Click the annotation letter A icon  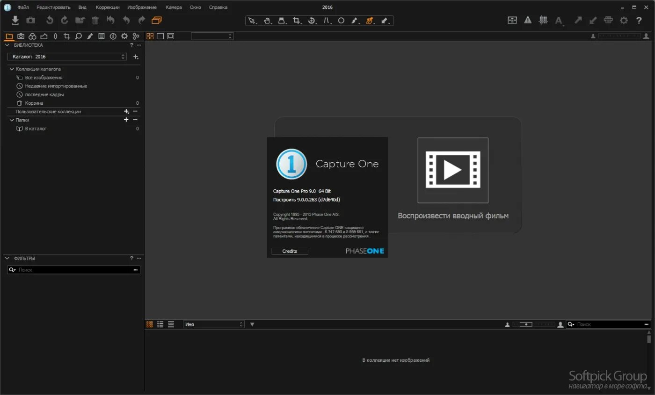click(559, 21)
